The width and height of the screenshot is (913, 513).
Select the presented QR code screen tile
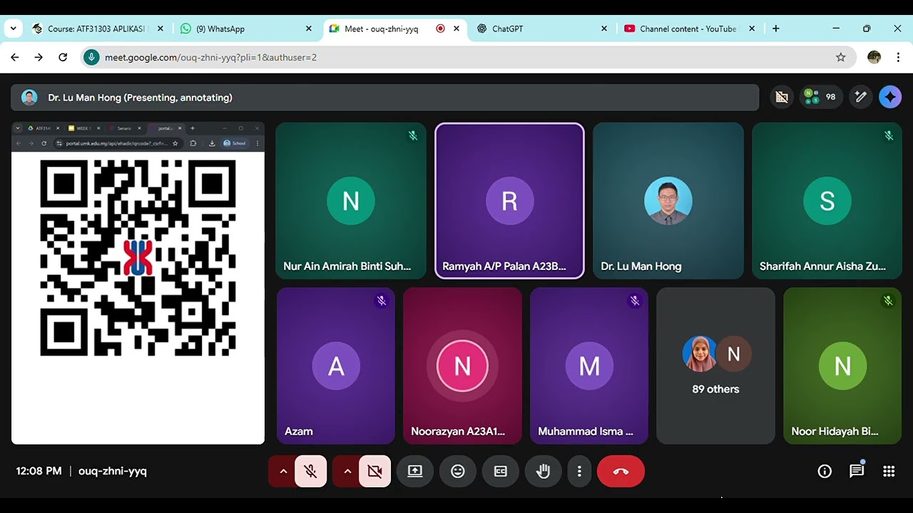138,283
